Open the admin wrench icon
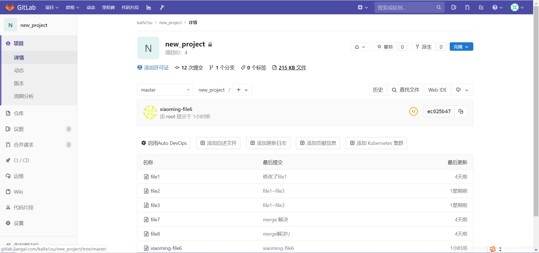 coord(162,8)
